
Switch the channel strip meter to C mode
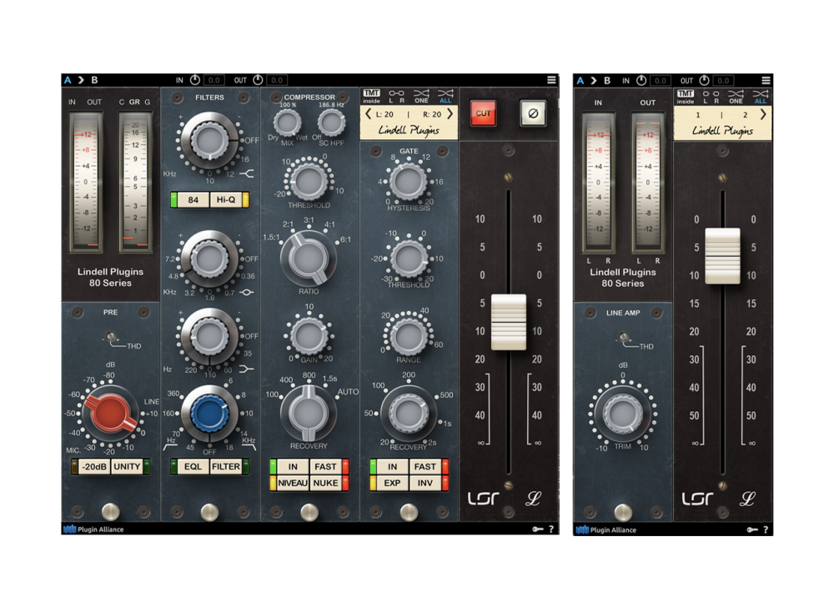click(x=122, y=102)
